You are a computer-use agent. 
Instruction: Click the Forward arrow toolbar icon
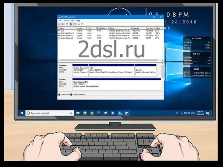pos(62,24)
